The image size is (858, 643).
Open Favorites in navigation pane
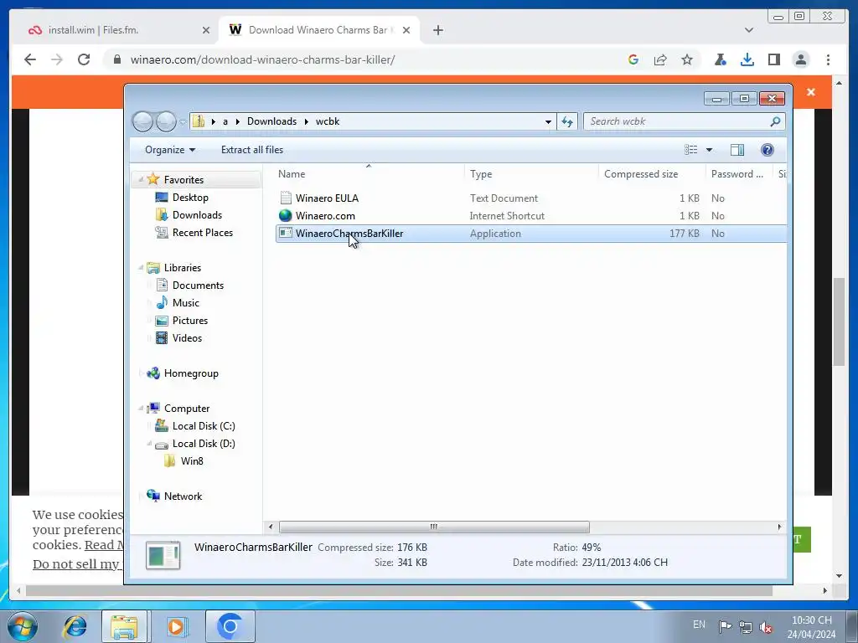coord(183,180)
